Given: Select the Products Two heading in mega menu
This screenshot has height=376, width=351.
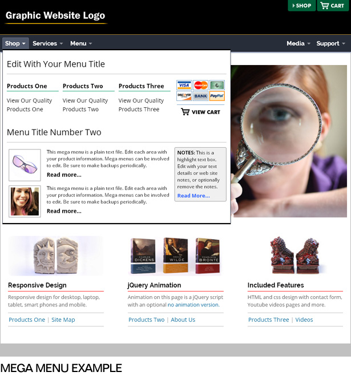Looking at the screenshot, I should (83, 86).
